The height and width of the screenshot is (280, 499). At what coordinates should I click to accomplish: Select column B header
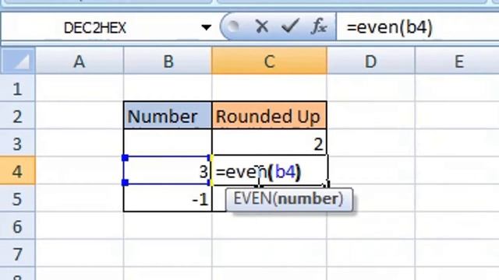tap(168, 61)
